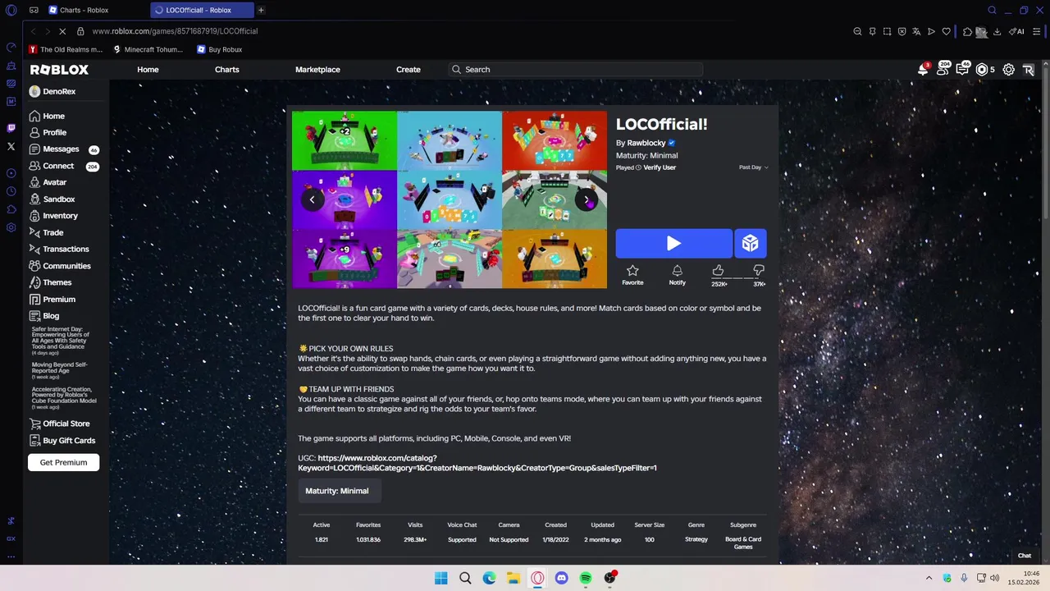1050x591 pixels.
Task: Open Sandbox in the left sidebar
Action: click(52, 199)
